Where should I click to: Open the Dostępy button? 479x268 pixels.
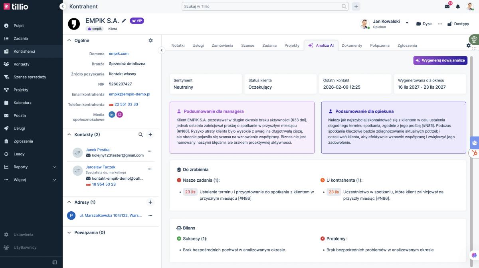click(x=458, y=24)
